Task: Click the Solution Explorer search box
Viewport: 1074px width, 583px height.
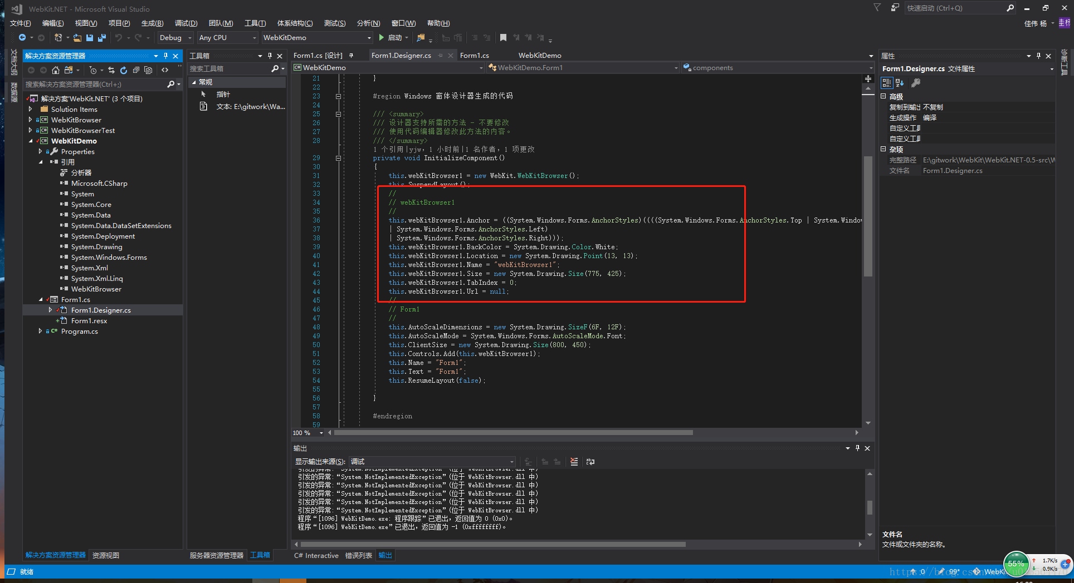Action: pos(95,85)
